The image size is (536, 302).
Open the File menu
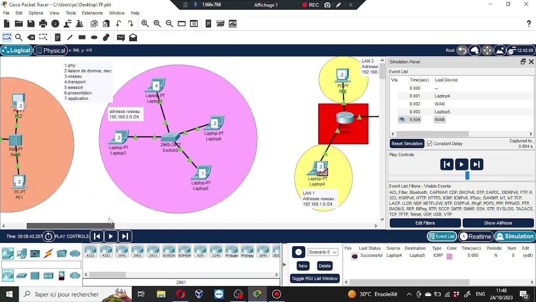coord(6,13)
